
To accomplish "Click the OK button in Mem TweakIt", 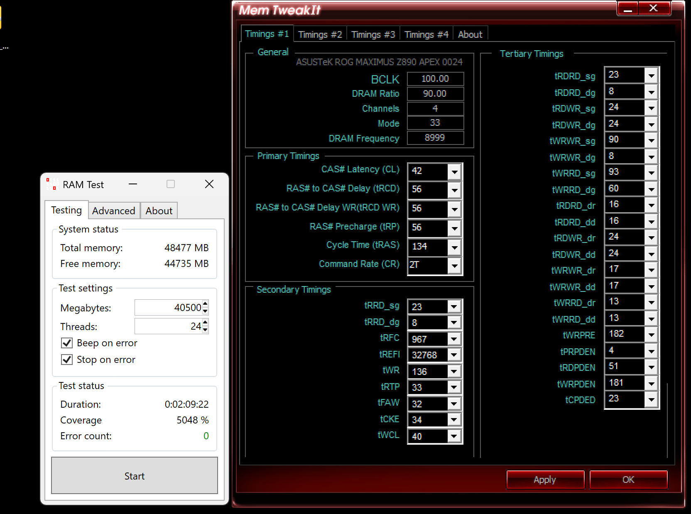I will tap(628, 480).
